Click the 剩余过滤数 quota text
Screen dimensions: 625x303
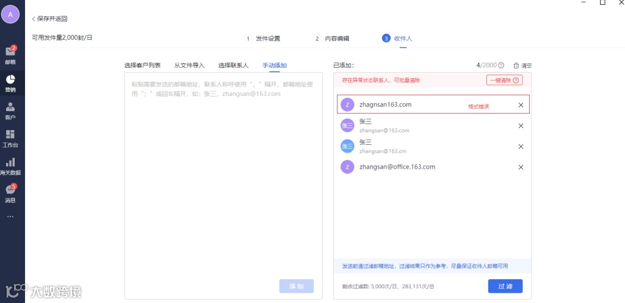[x=388, y=287]
